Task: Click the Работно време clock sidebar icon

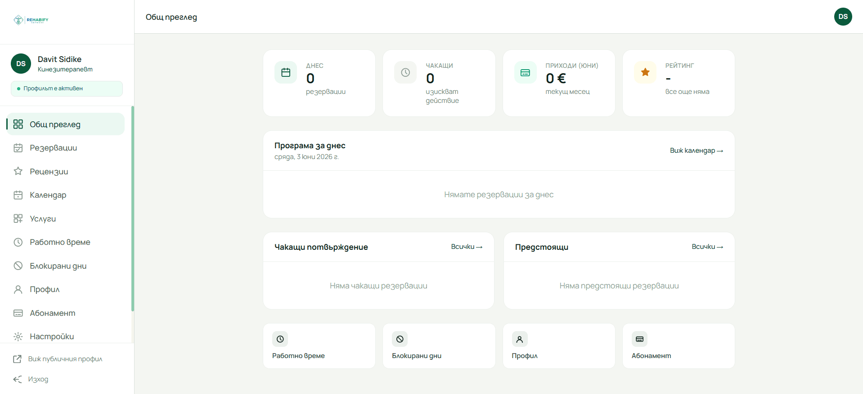Action: pyautogui.click(x=18, y=242)
